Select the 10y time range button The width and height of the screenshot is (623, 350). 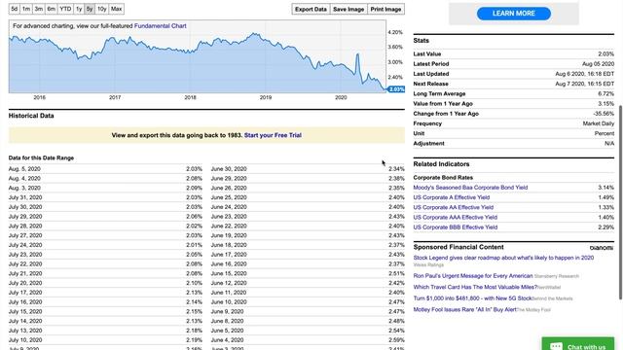tap(101, 9)
